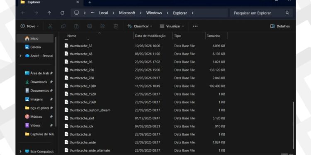Open the See more toolbar menu
Image resolution: width=311 pixels, height=155 pixels.
click(x=195, y=26)
